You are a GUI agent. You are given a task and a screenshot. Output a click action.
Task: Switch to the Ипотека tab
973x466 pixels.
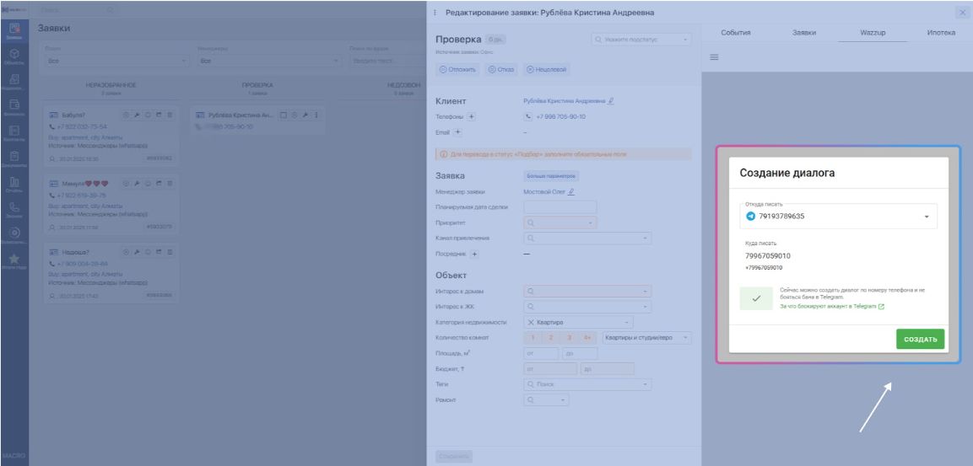pyautogui.click(x=941, y=33)
